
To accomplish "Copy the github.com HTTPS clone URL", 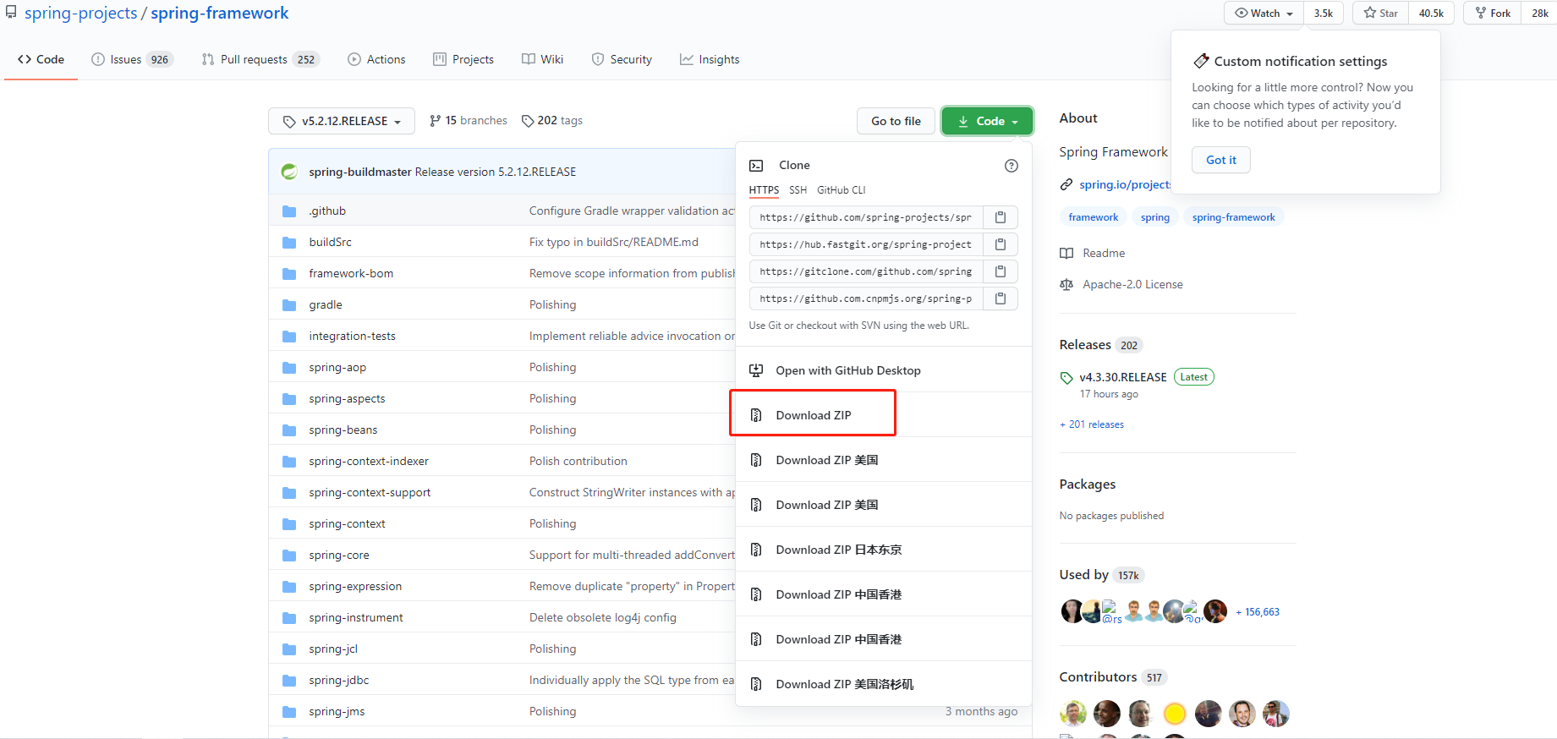I will [x=1001, y=217].
